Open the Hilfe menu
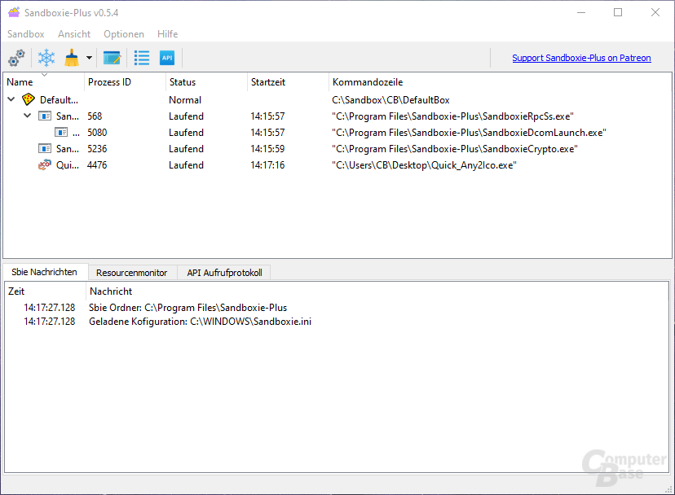 (x=167, y=34)
